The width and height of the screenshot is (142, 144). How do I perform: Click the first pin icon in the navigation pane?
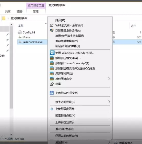pyautogui.click(x=7, y=34)
